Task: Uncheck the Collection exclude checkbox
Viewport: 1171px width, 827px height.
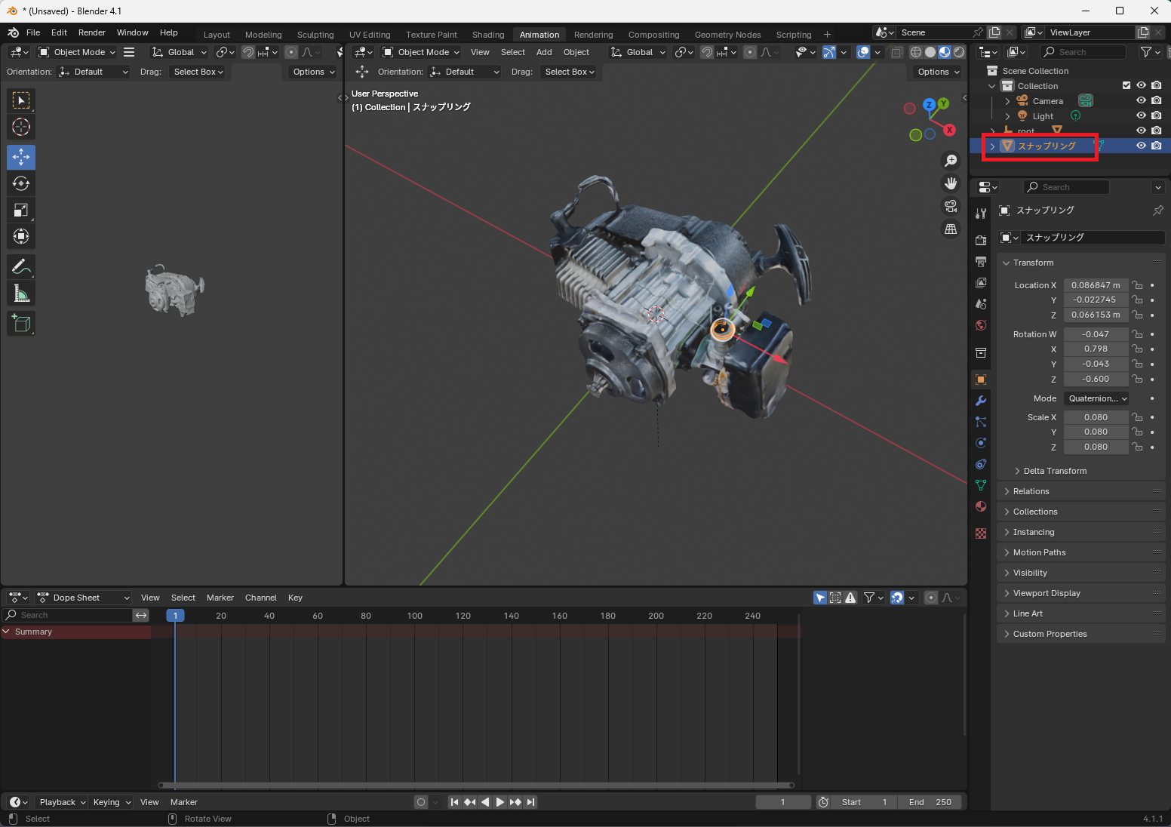Action: (1126, 85)
